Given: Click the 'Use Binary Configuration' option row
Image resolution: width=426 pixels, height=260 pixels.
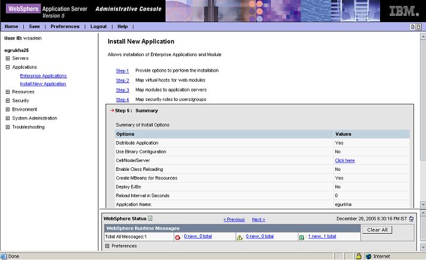Looking at the screenshot, I should coord(262,152).
